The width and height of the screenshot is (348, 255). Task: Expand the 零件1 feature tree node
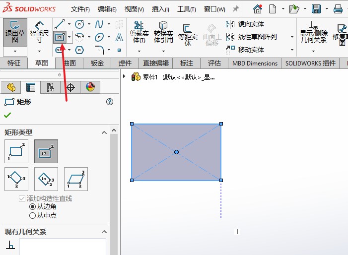(x=124, y=77)
